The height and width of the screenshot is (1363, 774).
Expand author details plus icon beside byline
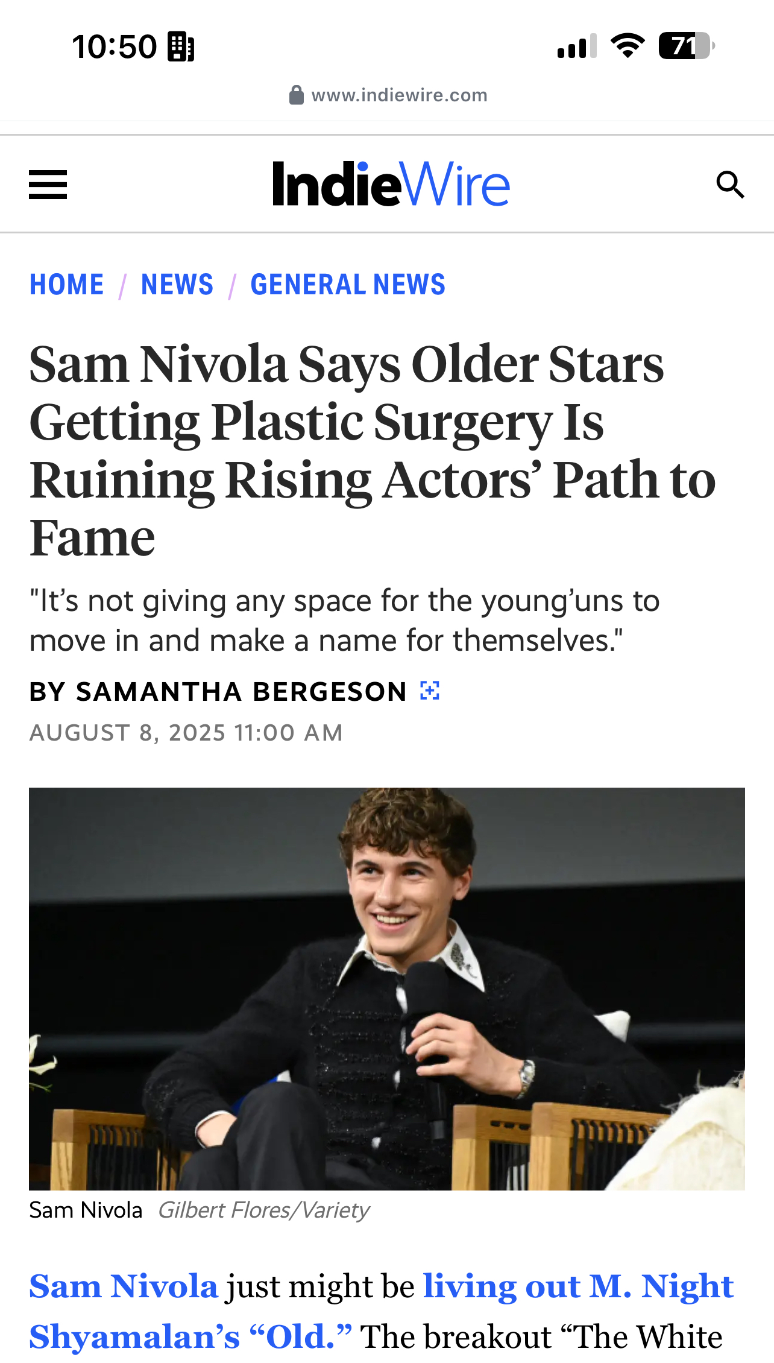coord(430,691)
